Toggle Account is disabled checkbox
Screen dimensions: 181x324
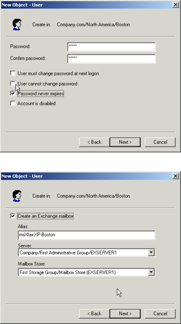pyautogui.click(x=13, y=103)
